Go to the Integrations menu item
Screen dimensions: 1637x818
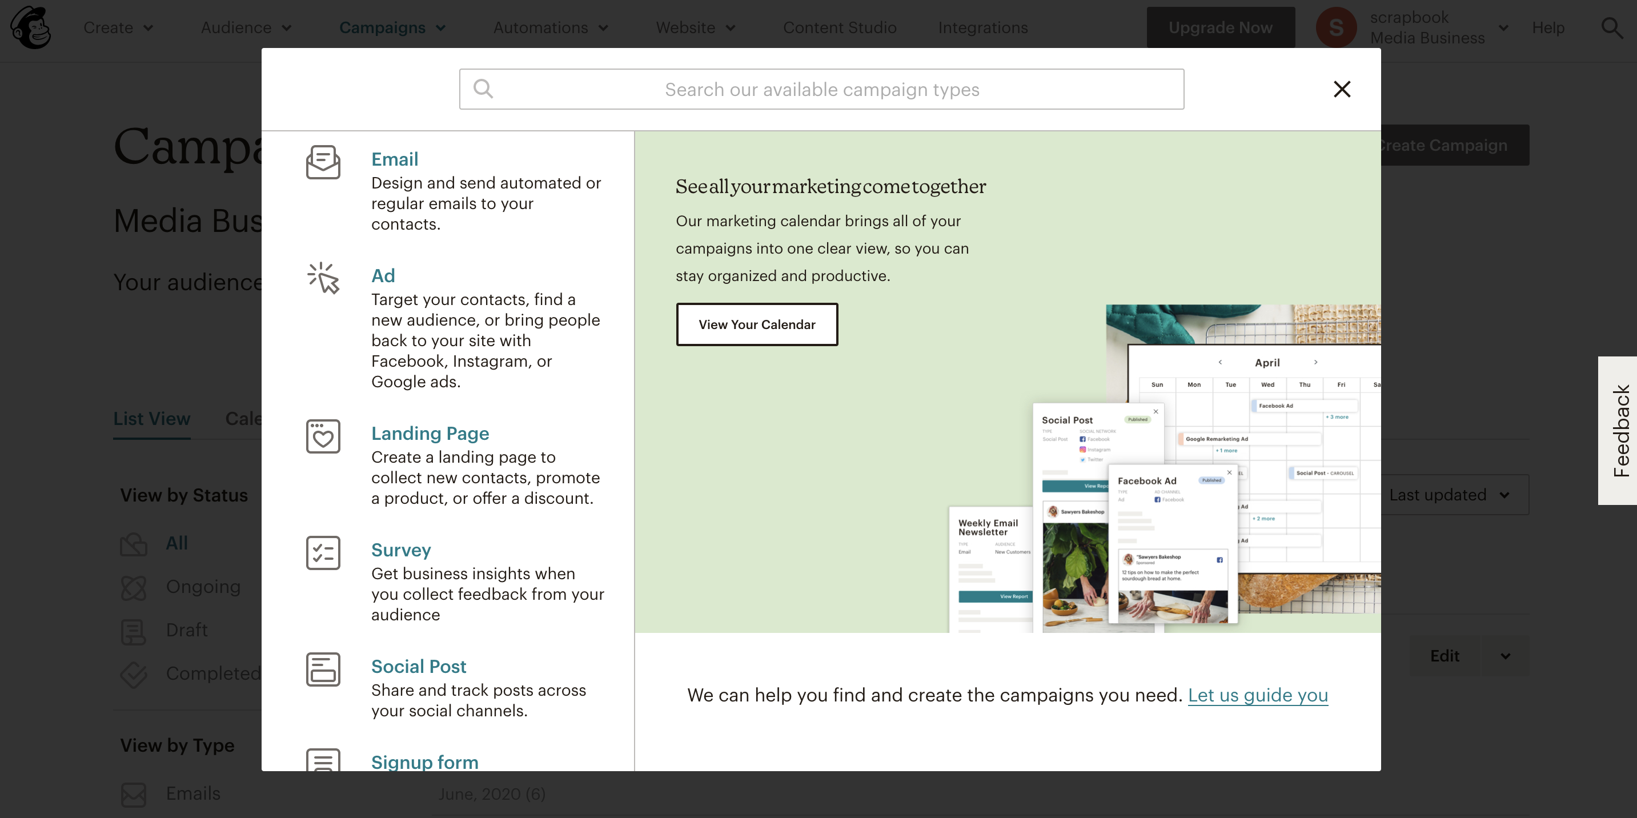(x=982, y=27)
